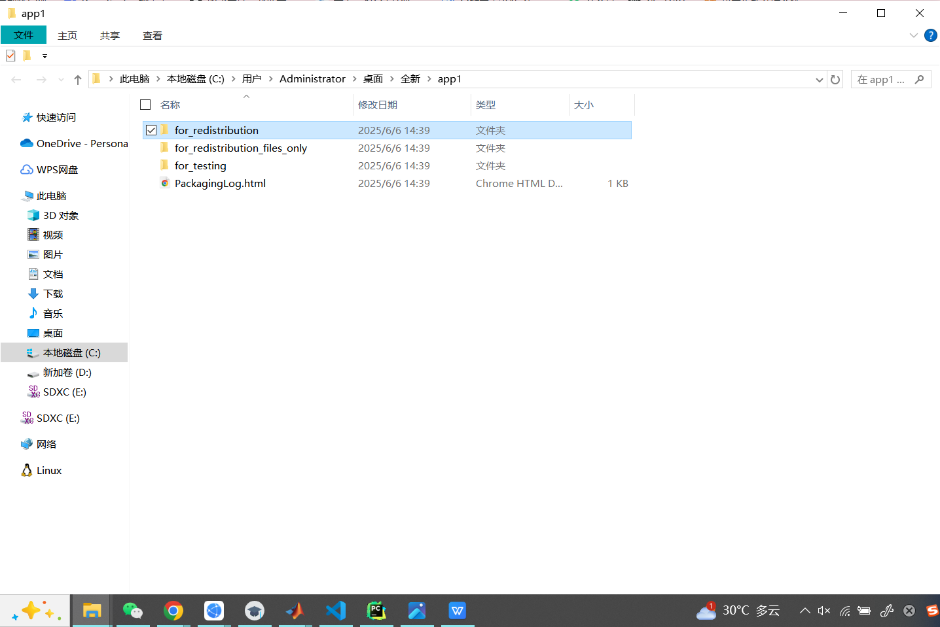Viewport: 940px width, 627px height.
Task: Toggle the muted speaker in the system tray
Action: tap(823, 611)
